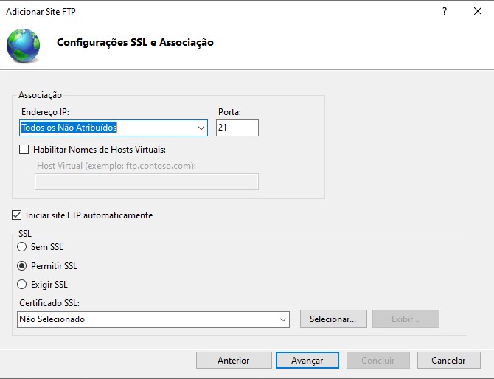Click into the Porta field
The width and height of the screenshot is (494, 379).
(x=237, y=128)
